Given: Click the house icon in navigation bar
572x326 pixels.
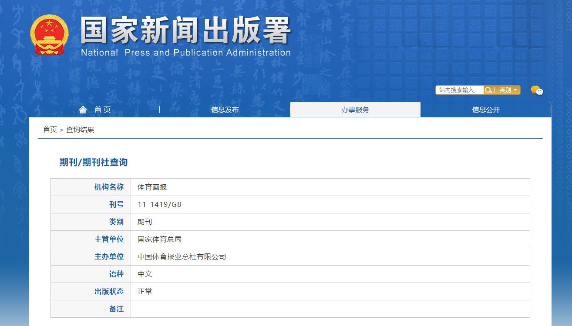Looking at the screenshot, I should coord(83,110).
